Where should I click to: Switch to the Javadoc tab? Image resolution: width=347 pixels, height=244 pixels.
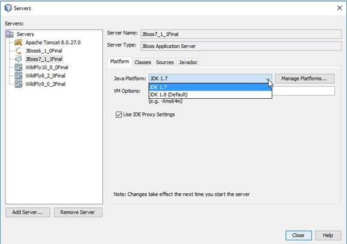(188, 62)
